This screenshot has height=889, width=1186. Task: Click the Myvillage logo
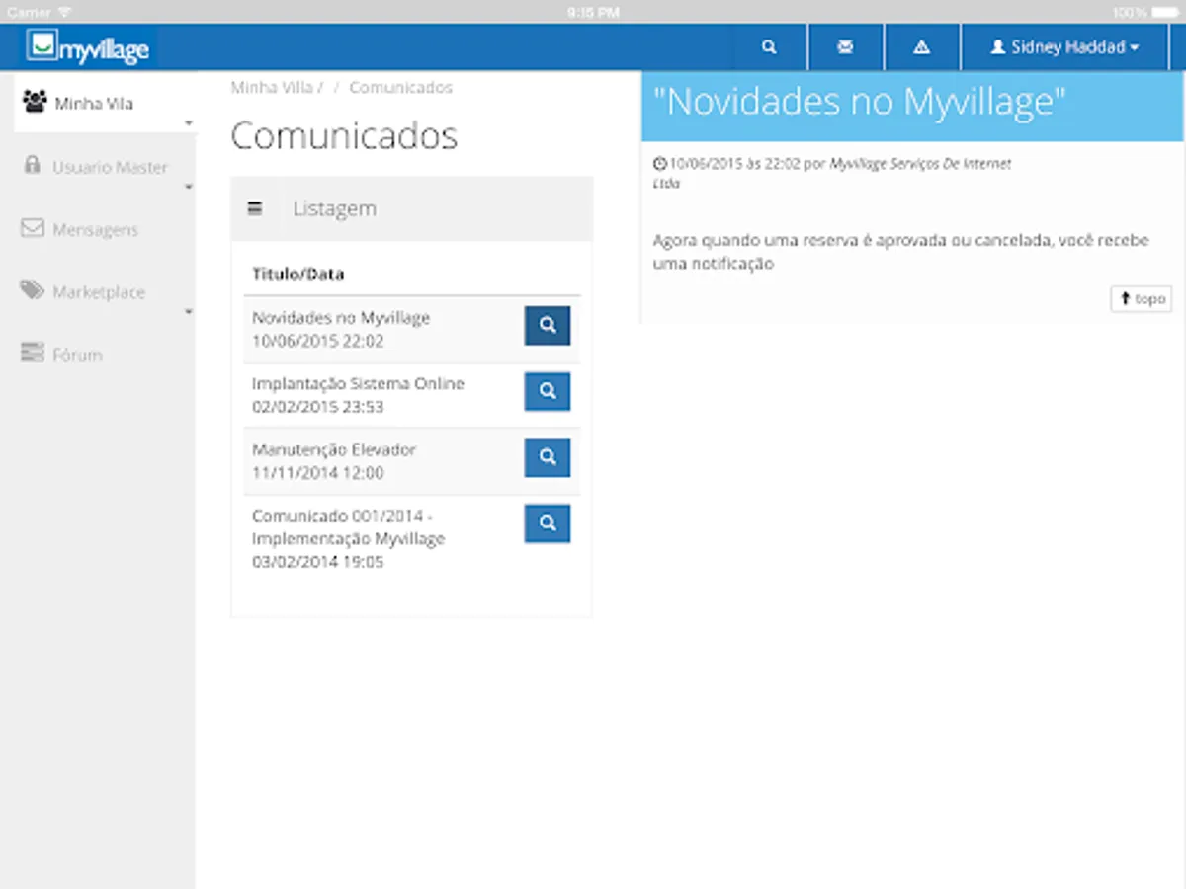tap(89, 46)
